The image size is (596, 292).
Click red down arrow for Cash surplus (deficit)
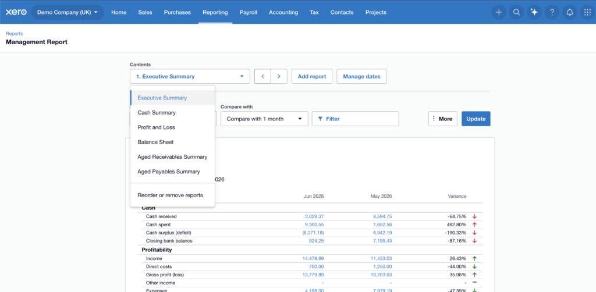pos(474,233)
